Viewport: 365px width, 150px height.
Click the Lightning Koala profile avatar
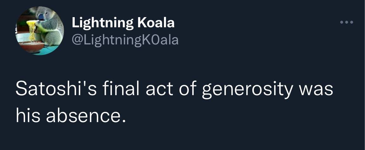pyautogui.click(x=40, y=31)
